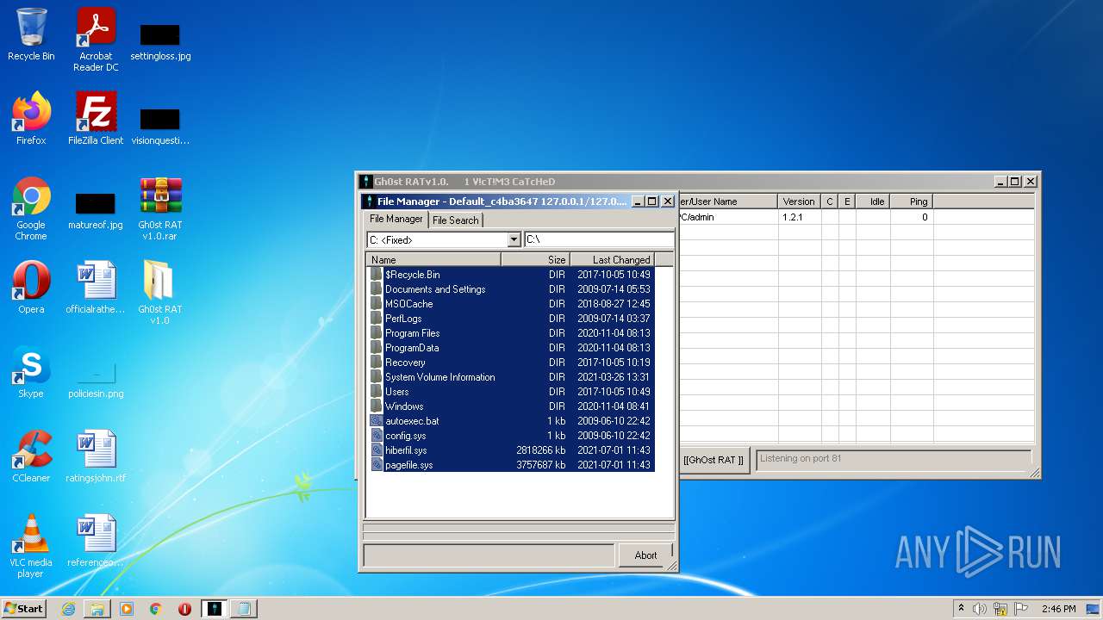
Task: Open FileZilla Client desktop shortcut
Action: click(x=96, y=119)
